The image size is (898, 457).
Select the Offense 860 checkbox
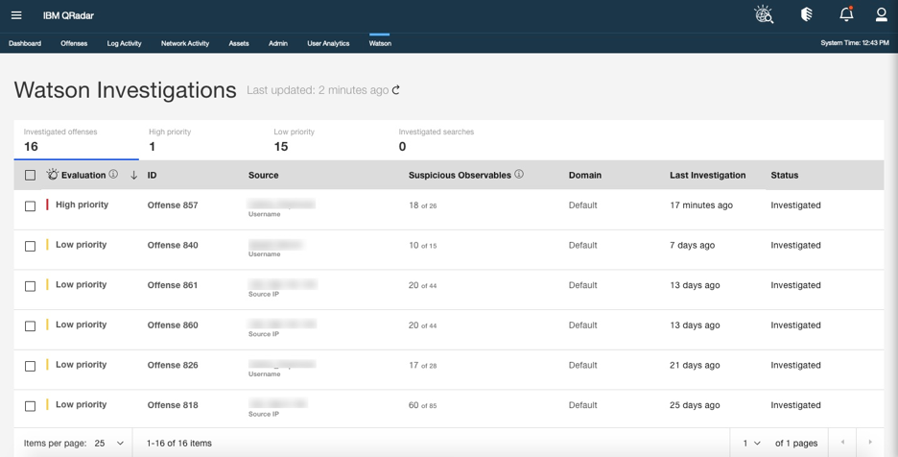pyautogui.click(x=31, y=325)
